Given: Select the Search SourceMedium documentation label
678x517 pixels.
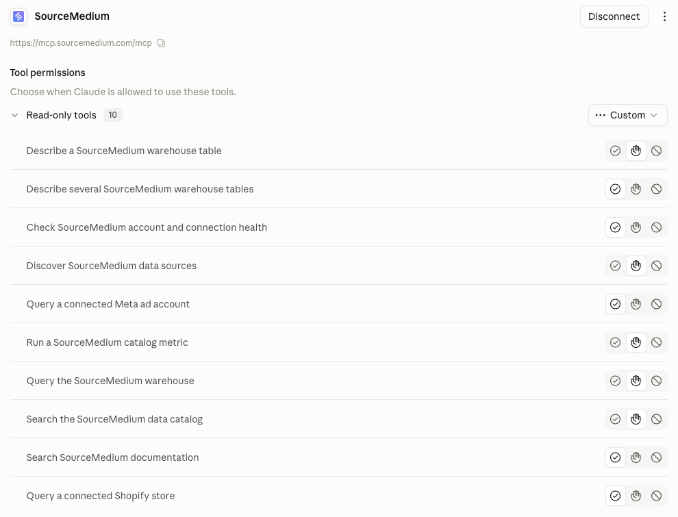Looking at the screenshot, I should 112,458.
